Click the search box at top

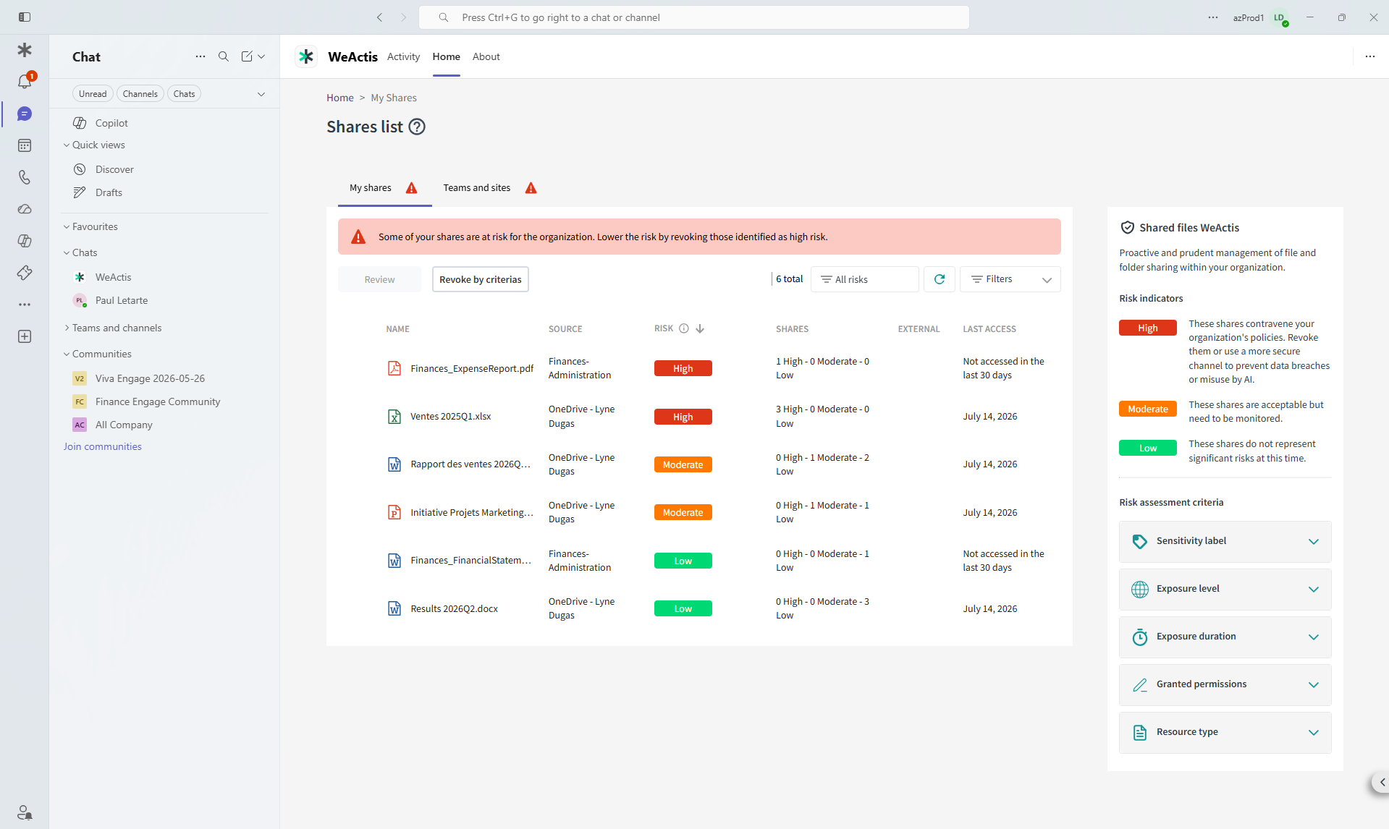pyautogui.click(x=693, y=17)
